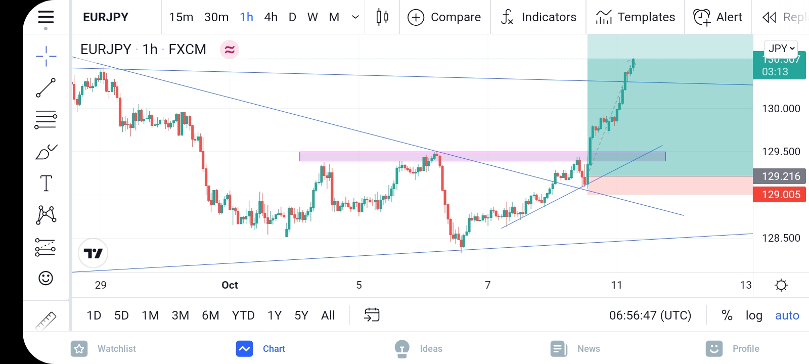
Task: Select the trend line drawing tool
Action: pyautogui.click(x=46, y=88)
